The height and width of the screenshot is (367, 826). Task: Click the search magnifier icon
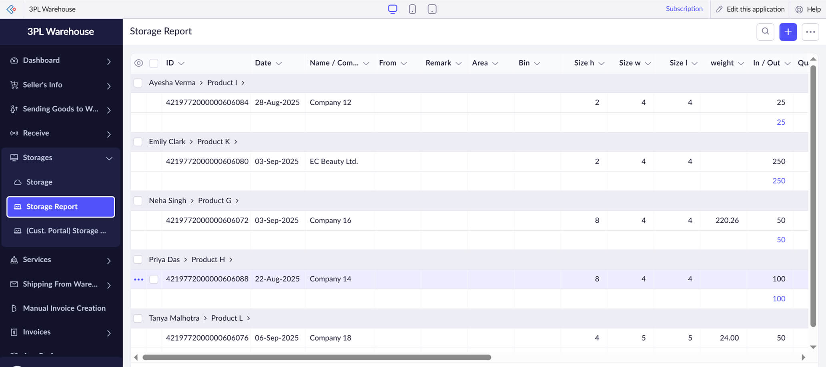click(765, 32)
